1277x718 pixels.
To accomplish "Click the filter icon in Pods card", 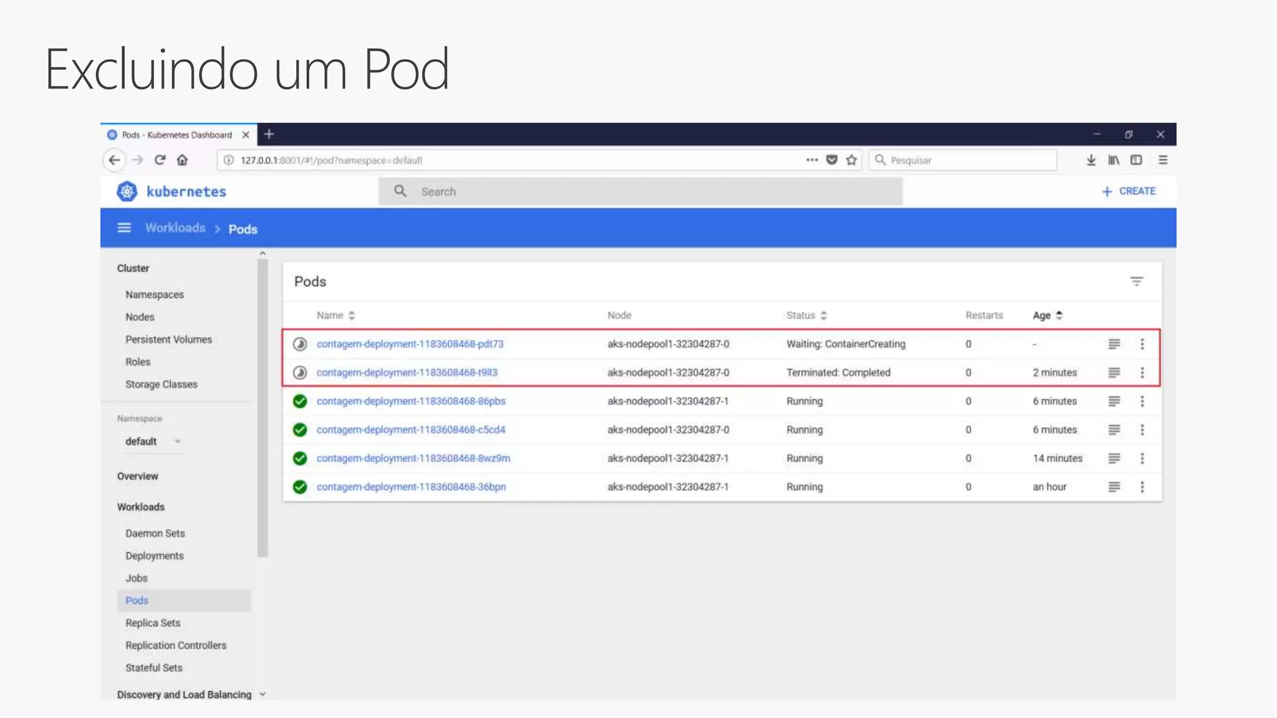I will (x=1136, y=282).
